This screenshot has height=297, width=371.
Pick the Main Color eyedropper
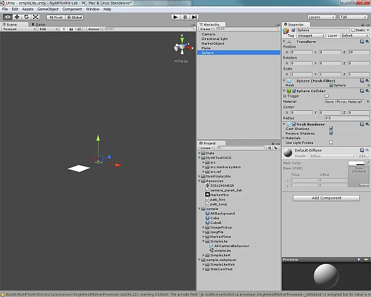(368, 162)
